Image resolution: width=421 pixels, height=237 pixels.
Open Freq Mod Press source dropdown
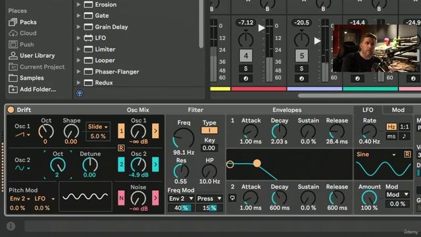209,199
